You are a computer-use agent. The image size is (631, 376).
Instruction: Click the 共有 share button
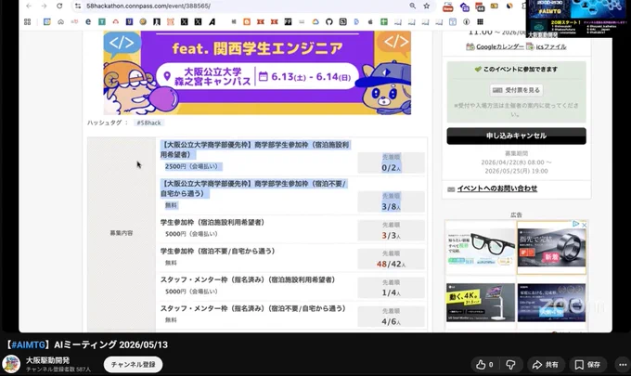tap(546, 365)
